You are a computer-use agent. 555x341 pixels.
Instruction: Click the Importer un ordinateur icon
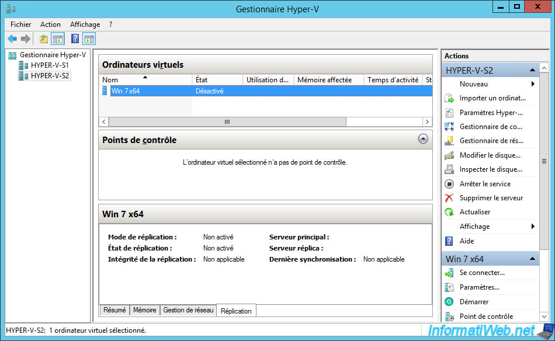point(449,98)
